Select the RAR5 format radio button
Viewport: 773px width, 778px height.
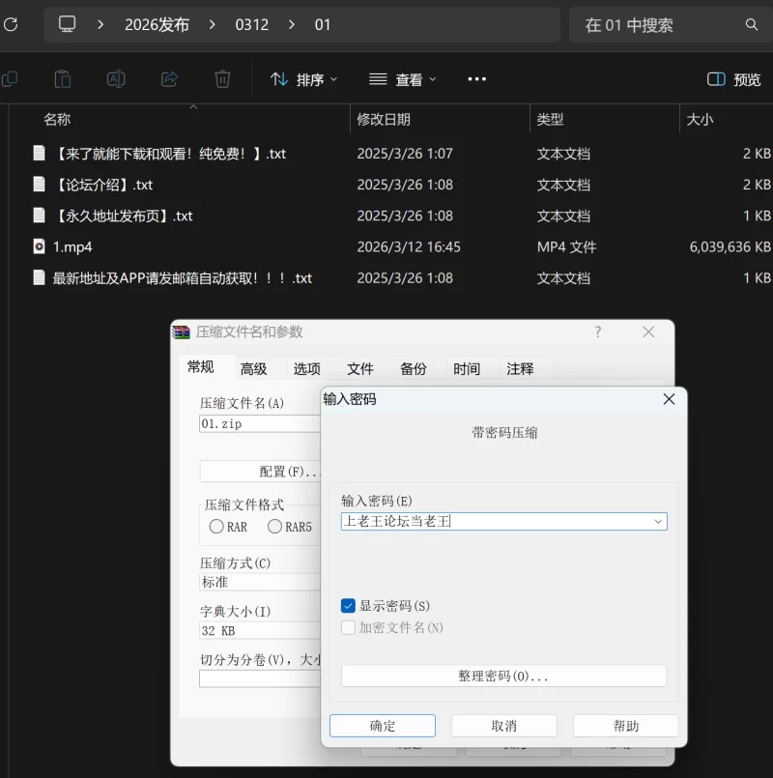[274, 527]
